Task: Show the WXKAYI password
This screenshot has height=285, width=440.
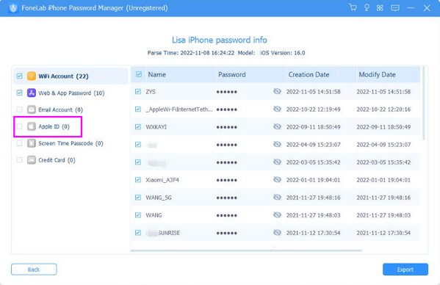Action: pyautogui.click(x=277, y=127)
